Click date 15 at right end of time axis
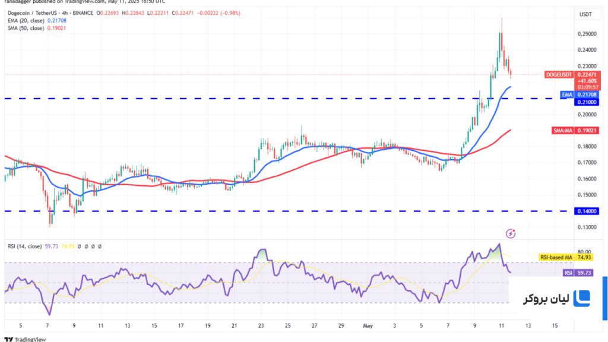Viewport: 608px width, 342px height. (555, 326)
